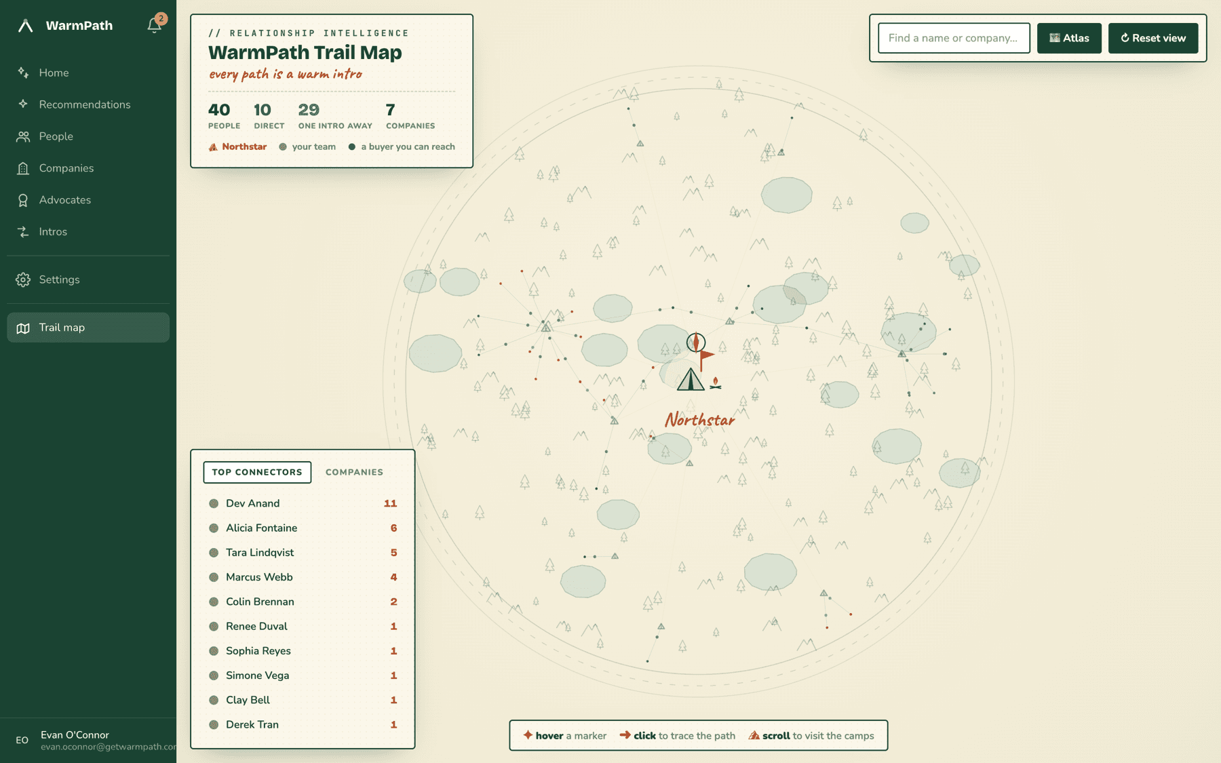This screenshot has height=763, width=1221.
Task: Select Renee Duval in connectors list
Action: [x=303, y=626]
